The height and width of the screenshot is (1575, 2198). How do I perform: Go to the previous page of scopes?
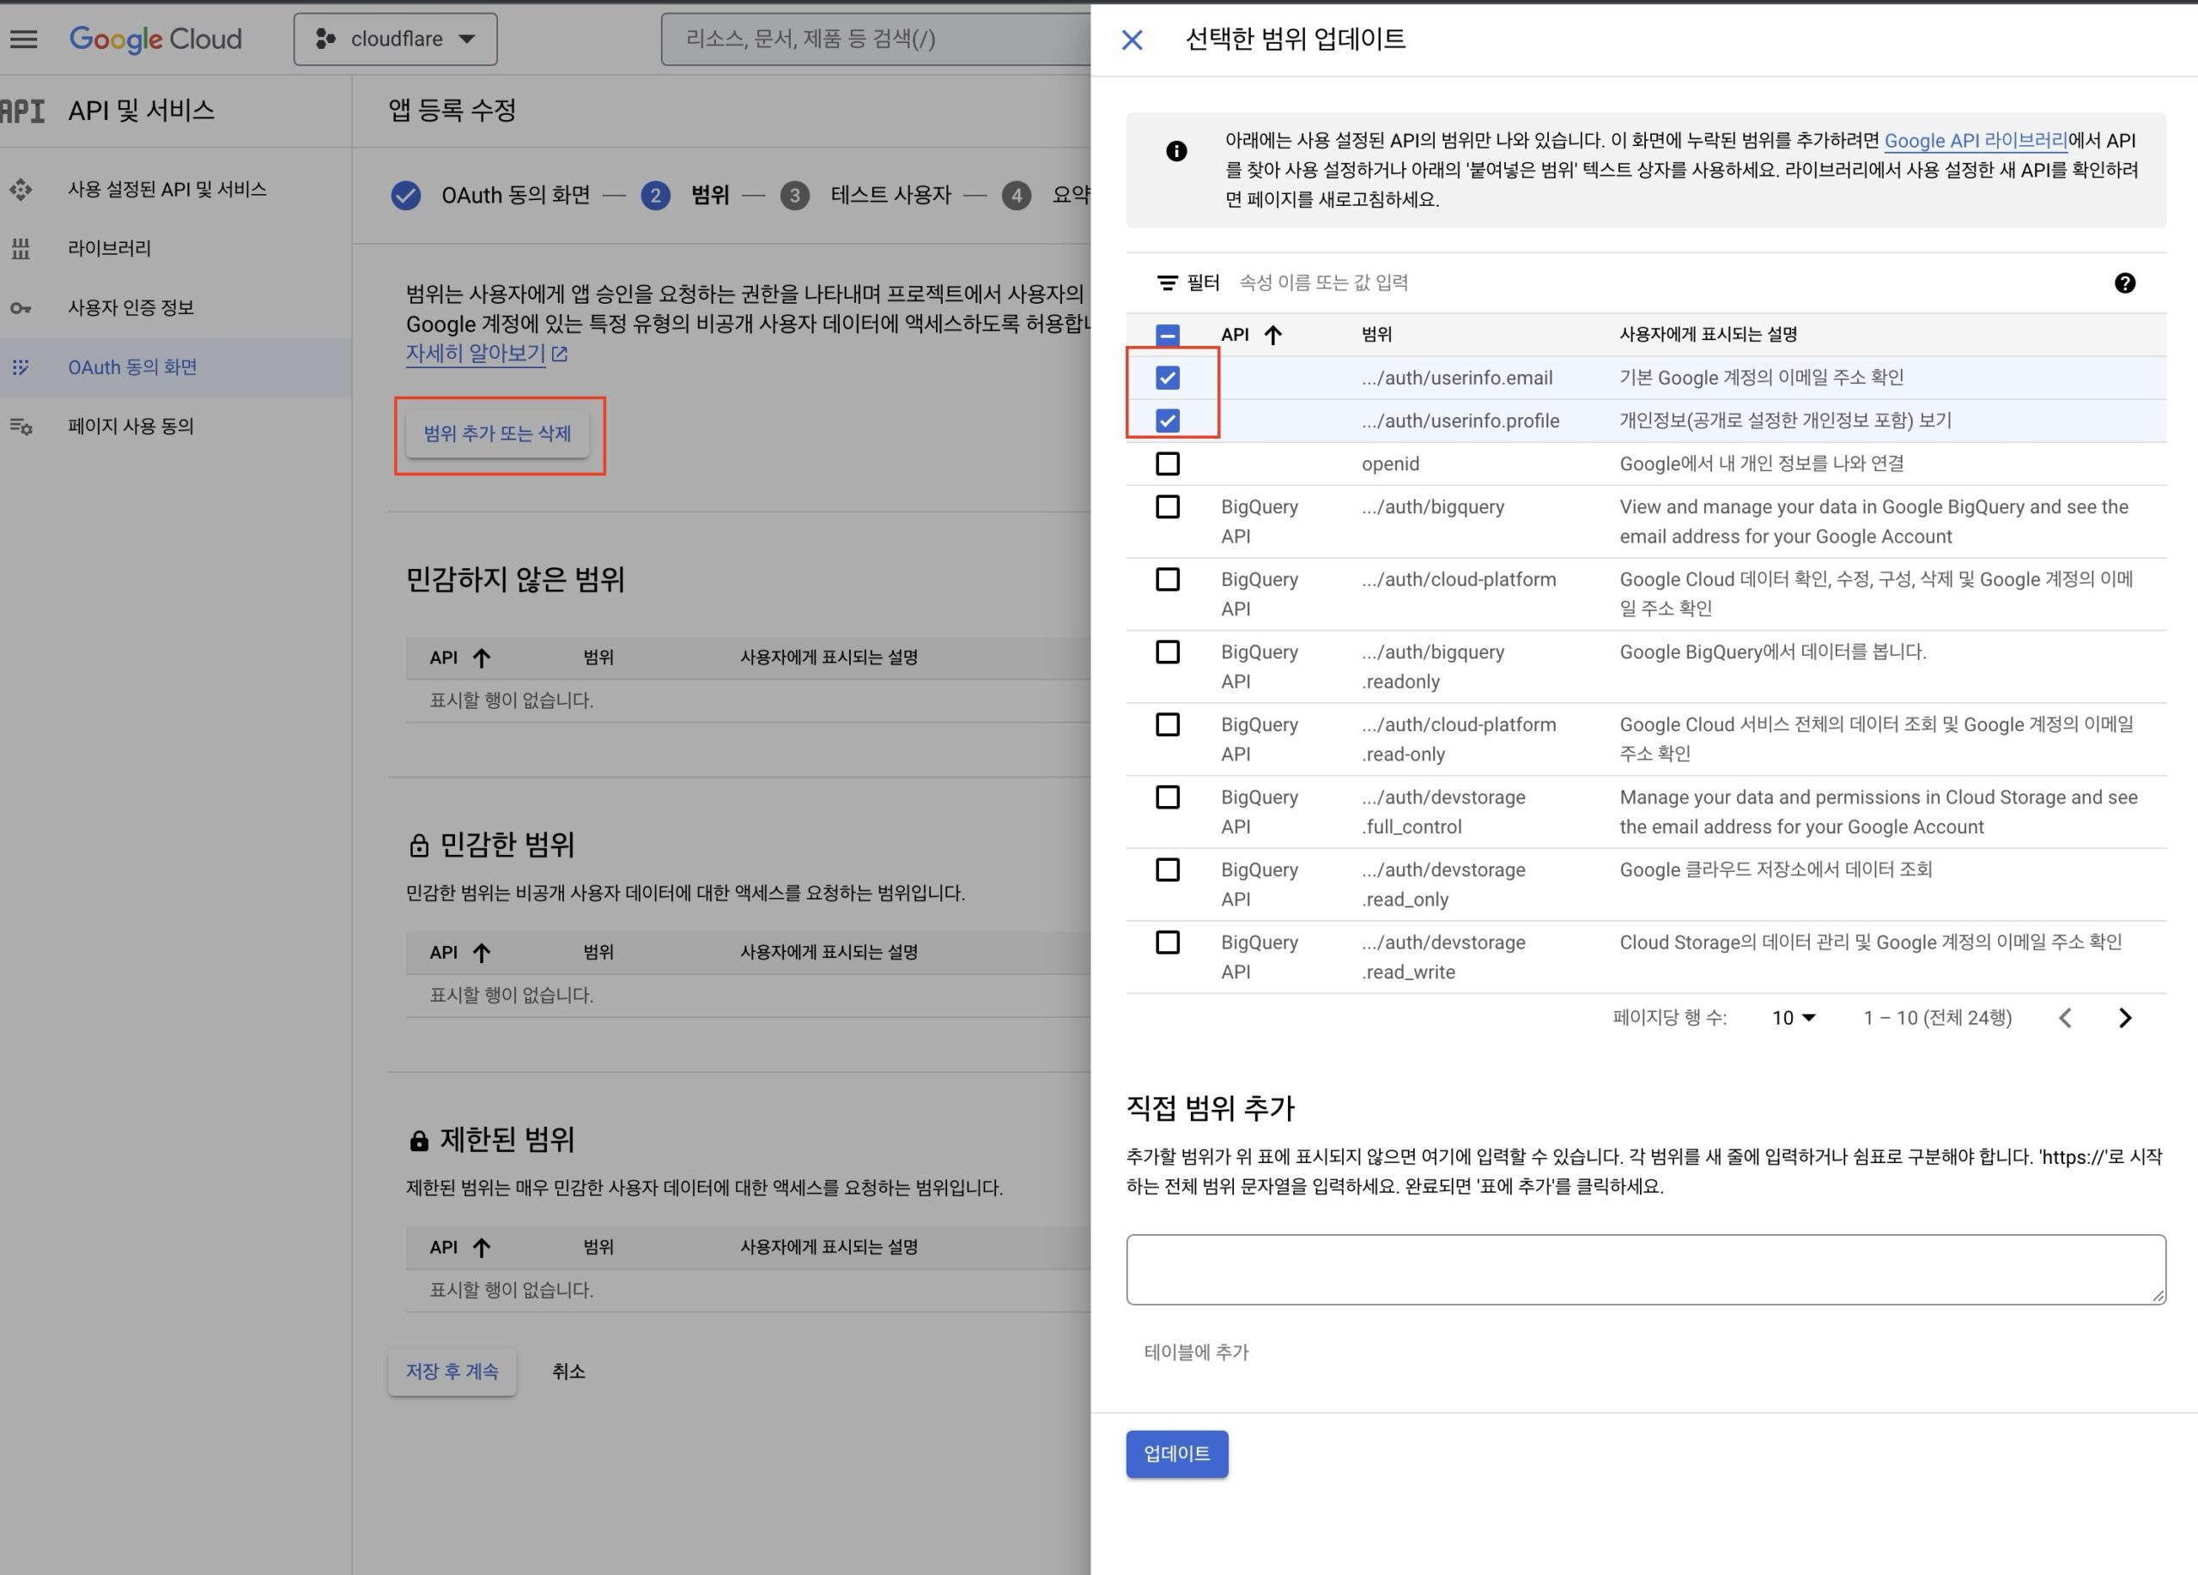pos(2065,1018)
